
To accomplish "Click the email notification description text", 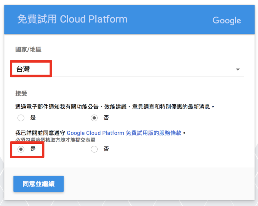I will tap(115, 107).
